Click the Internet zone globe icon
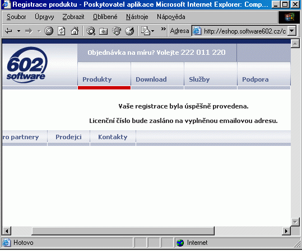 tap(180, 243)
